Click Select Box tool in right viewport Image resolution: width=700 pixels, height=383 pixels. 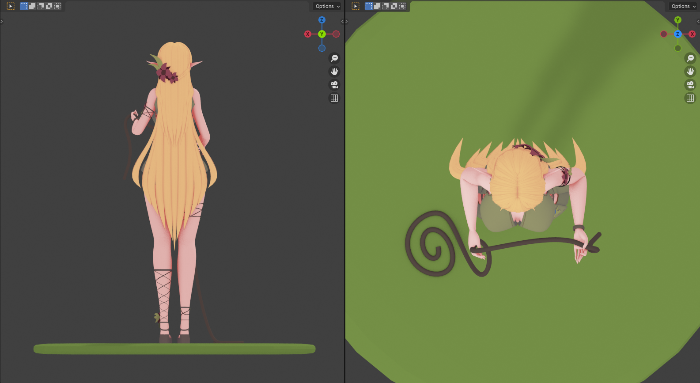pos(356,6)
